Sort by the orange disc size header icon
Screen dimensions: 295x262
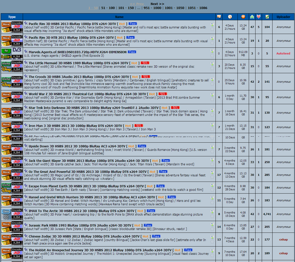[243, 17]
